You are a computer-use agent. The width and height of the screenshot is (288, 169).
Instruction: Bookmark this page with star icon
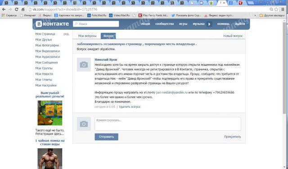click(276, 9)
